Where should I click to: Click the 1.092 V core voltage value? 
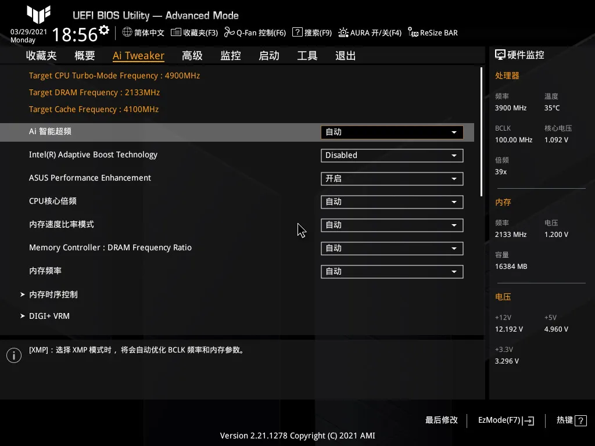pos(556,140)
